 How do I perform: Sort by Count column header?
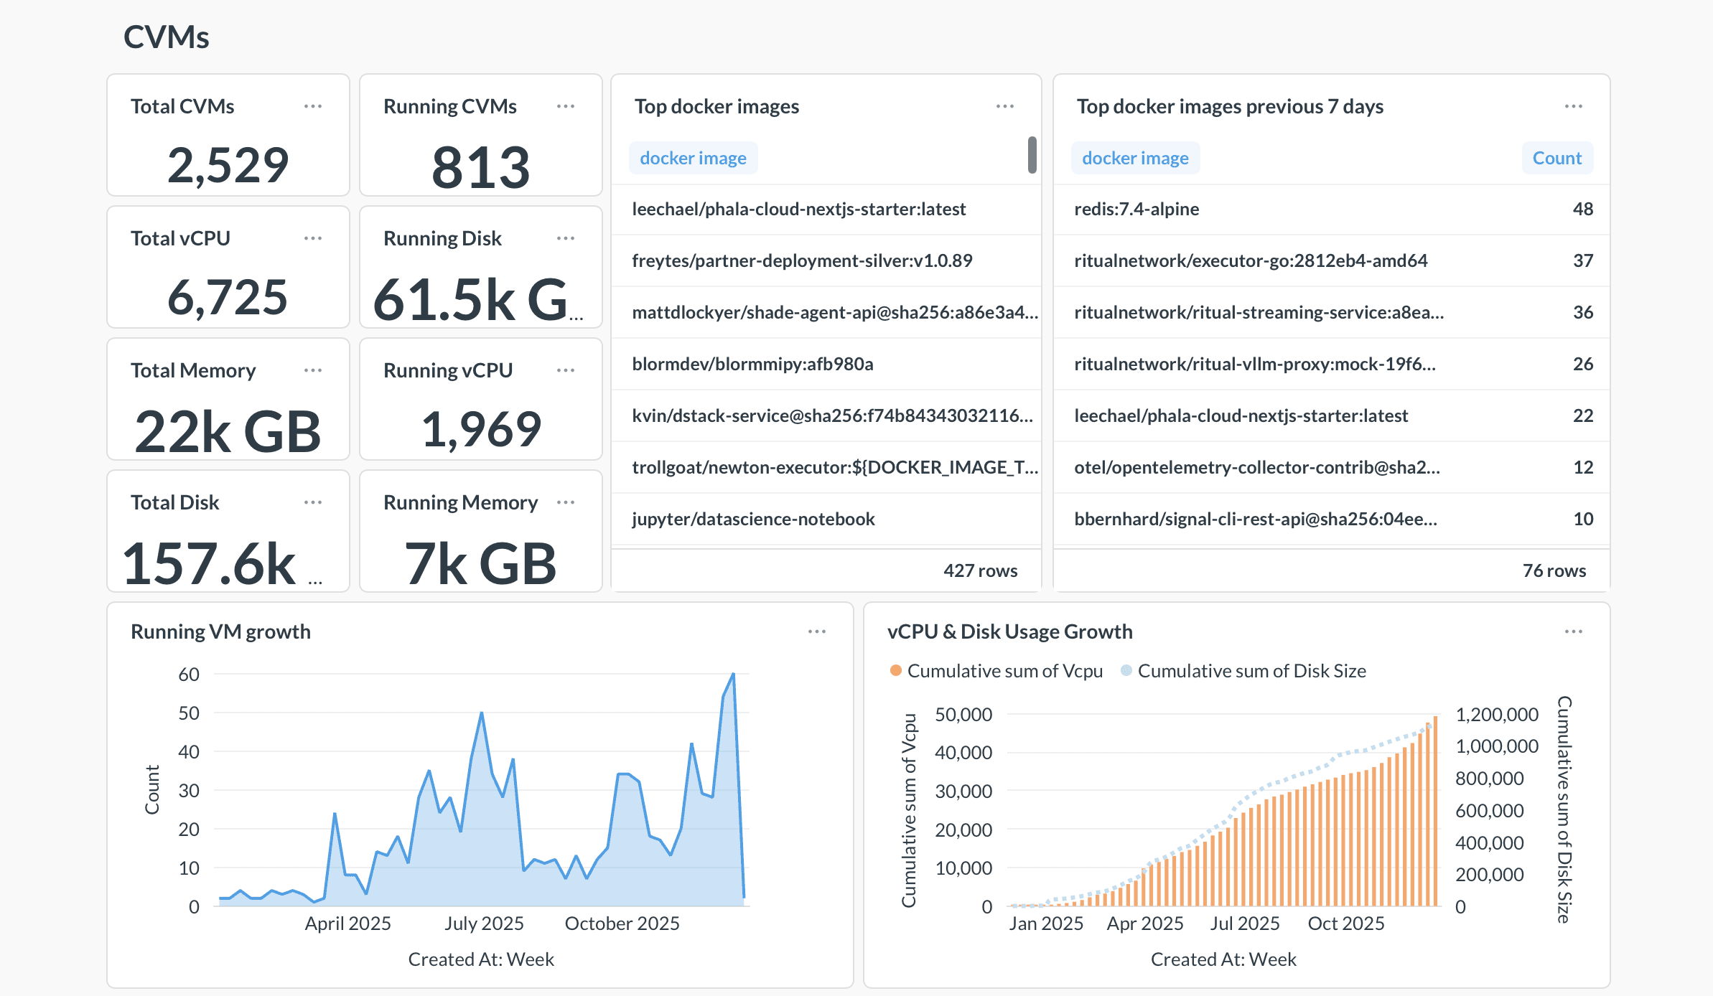point(1556,158)
